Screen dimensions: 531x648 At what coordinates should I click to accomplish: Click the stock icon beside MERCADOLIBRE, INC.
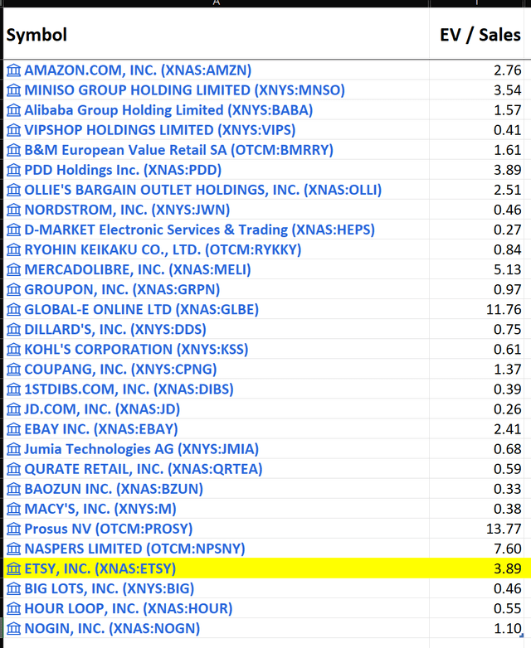click(x=13, y=270)
